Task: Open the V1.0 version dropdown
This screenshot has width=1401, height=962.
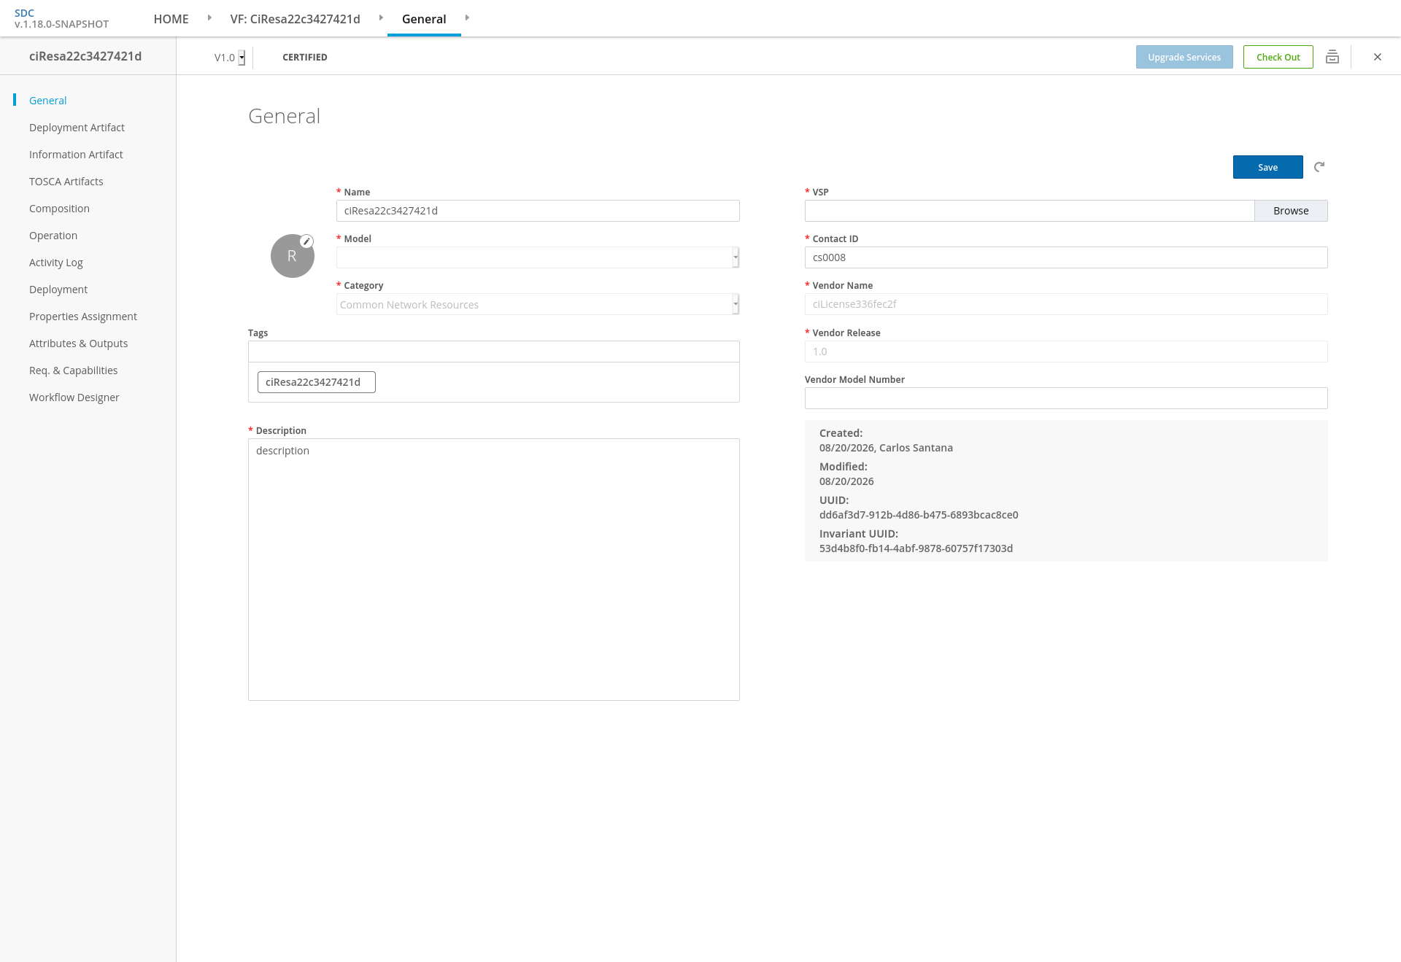Action: point(230,58)
